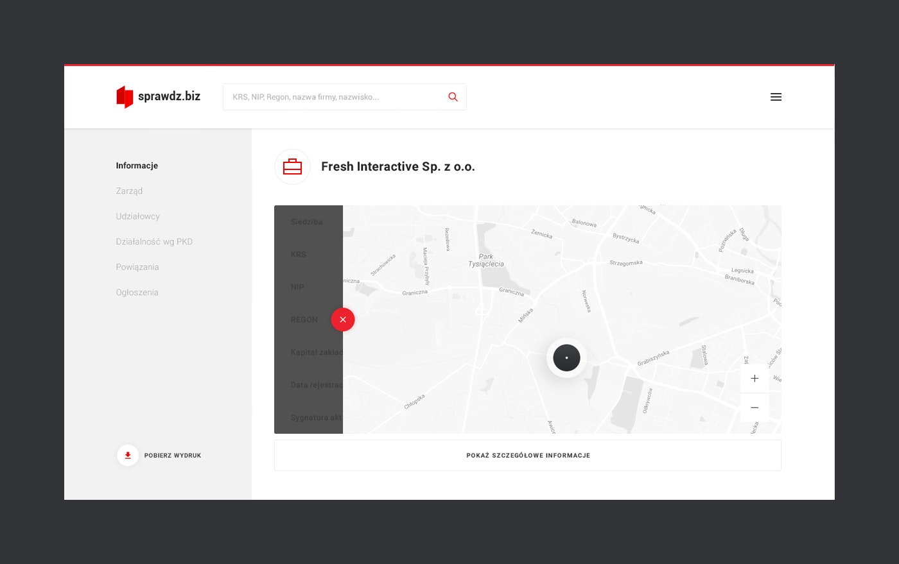Close the info panel with red X
The width and height of the screenshot is (899, 564).
pos(343,320)
